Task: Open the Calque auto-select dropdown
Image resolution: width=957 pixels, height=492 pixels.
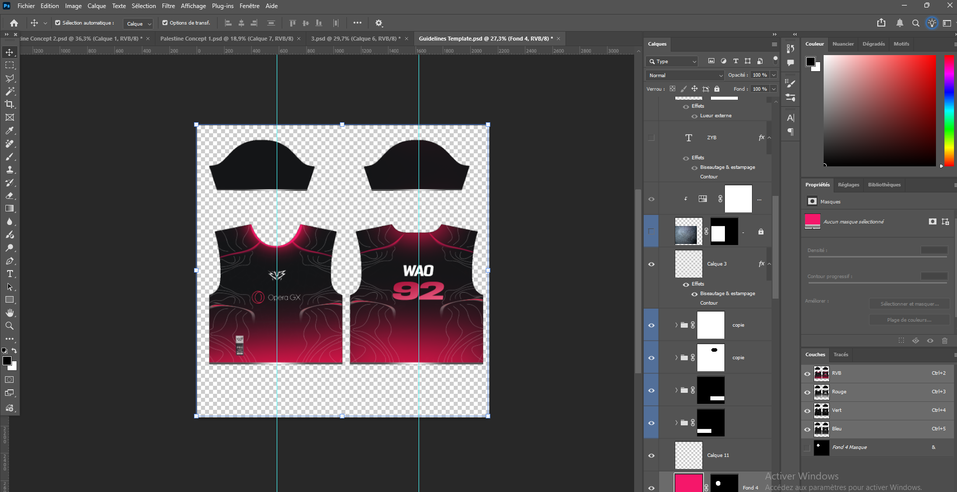Action: [x=138, y=24]
